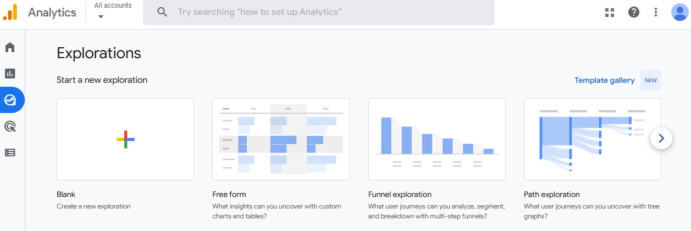Open the Configure table icon in sidebar
Image resolution: width=691 pixels, height=231 pixels.
10,153
